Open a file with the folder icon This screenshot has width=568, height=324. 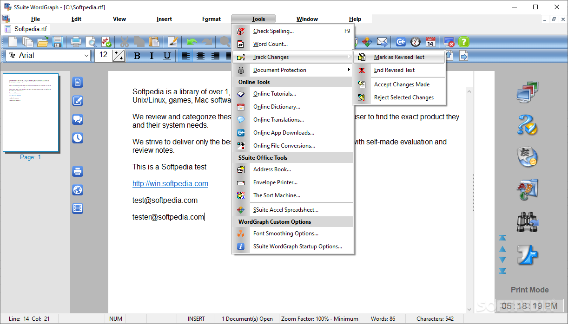[43, 42]
